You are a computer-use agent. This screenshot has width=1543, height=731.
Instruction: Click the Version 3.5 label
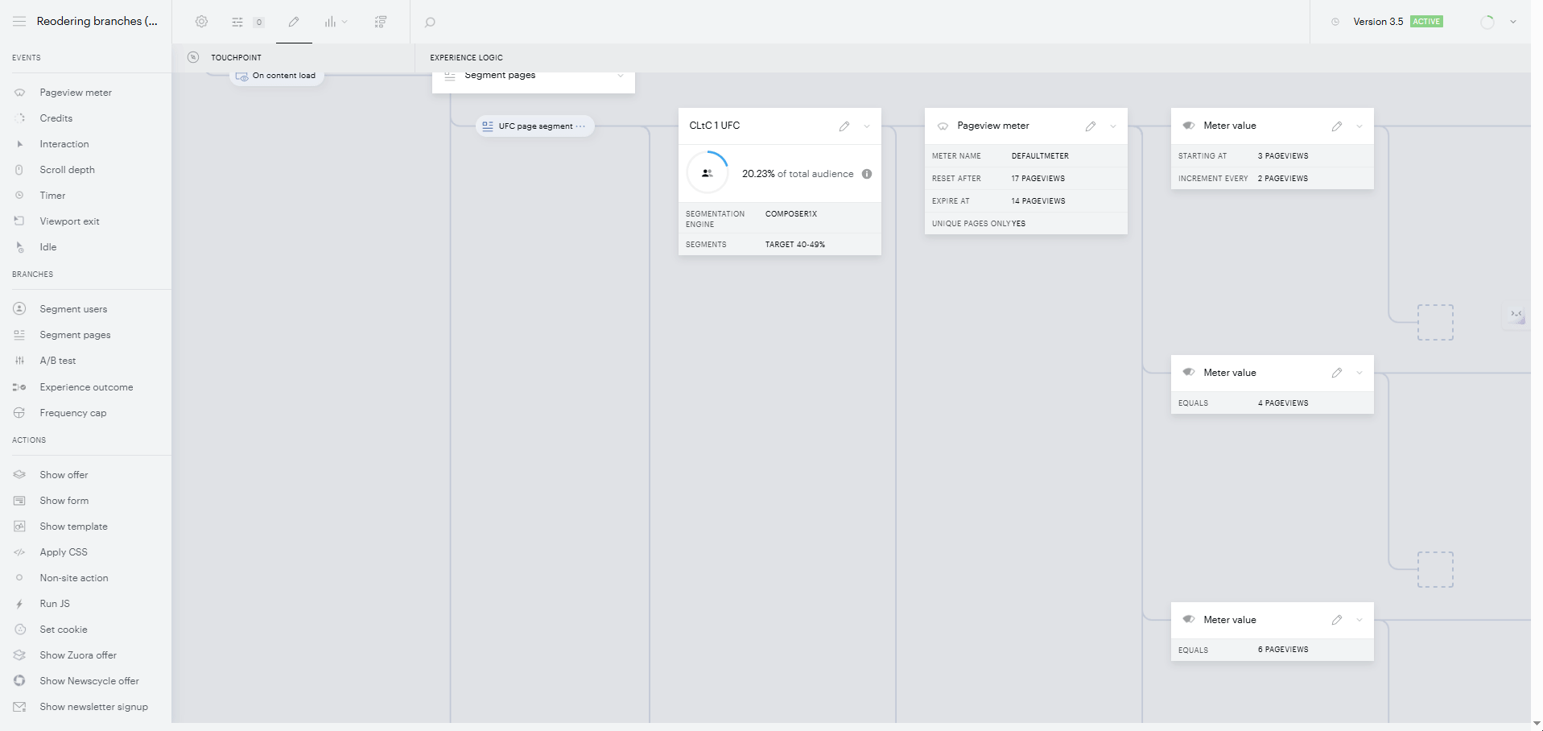pyautogui.click(x=1378, y=22)
